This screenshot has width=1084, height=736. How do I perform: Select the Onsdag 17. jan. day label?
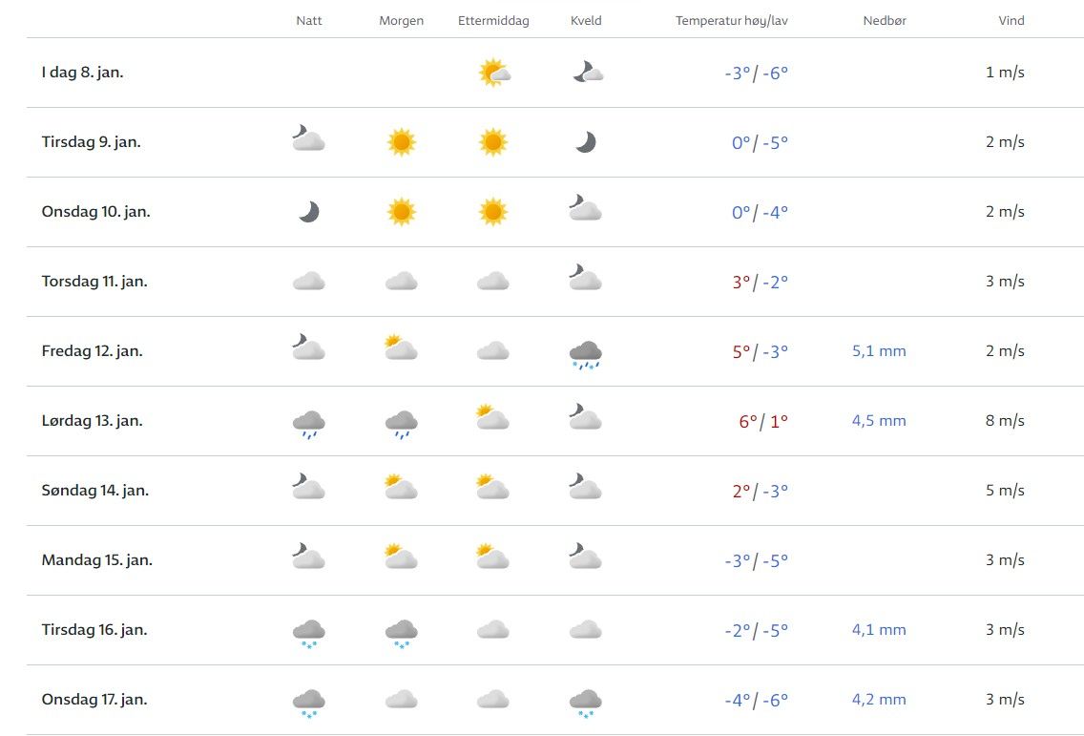(94, 700)
